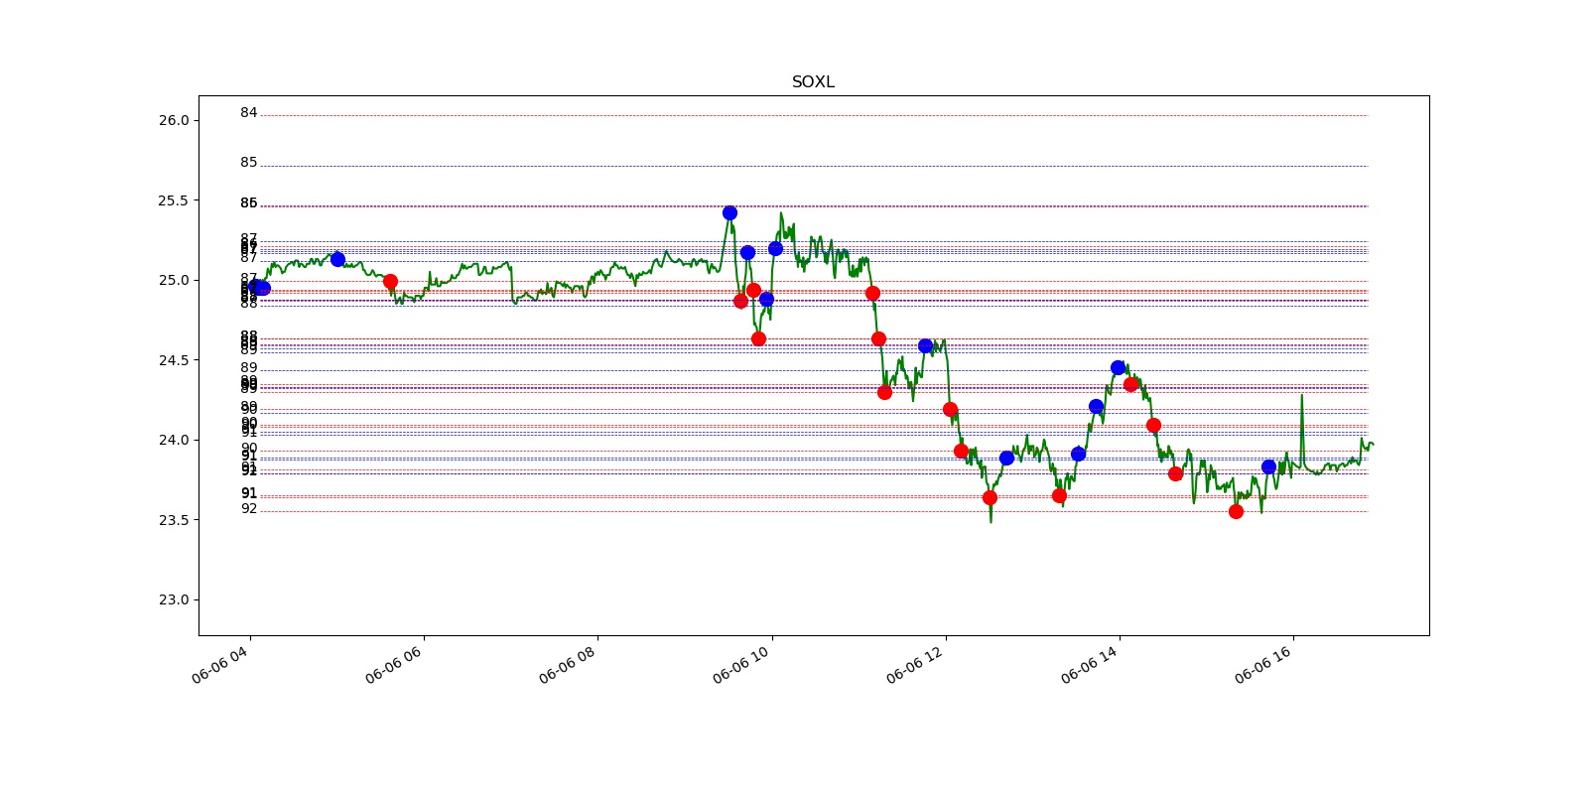Select the 06-06 12 x-axis label
Viewport: 1588px width, 794px height.
pos(914,664)
